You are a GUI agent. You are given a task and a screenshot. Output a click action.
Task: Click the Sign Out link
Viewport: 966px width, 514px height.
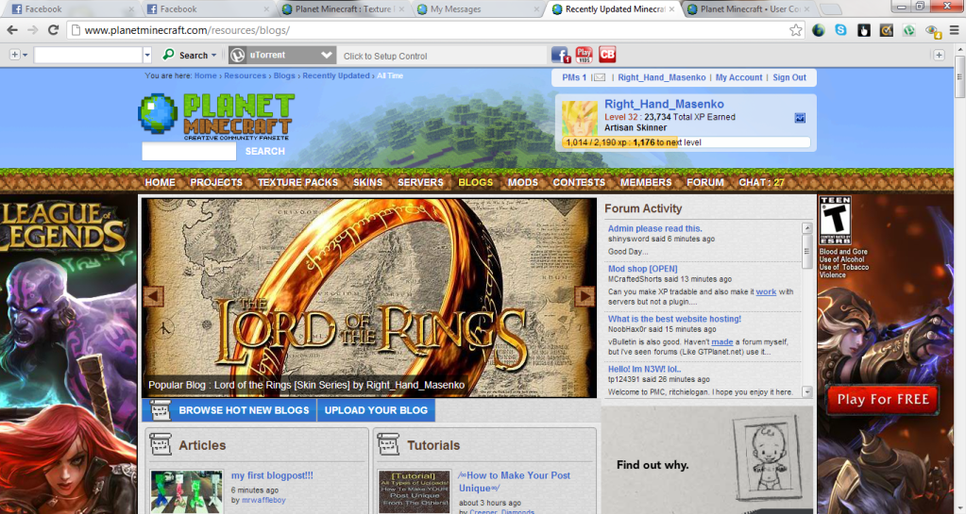point(789,77)
